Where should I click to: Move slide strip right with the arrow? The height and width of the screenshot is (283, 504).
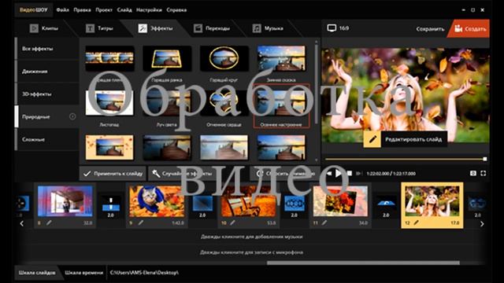pos(482,223)
